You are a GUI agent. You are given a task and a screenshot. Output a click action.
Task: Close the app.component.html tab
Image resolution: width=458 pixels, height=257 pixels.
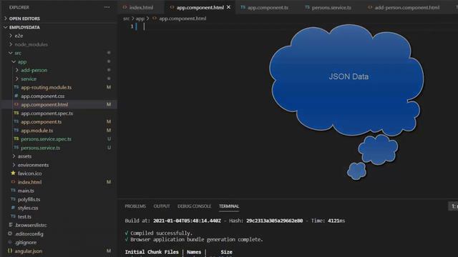click(228, 7)
